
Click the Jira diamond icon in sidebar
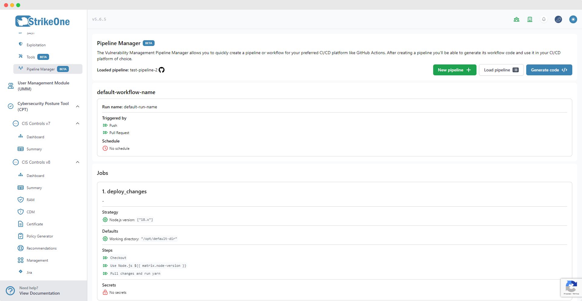tap(20, 272)
